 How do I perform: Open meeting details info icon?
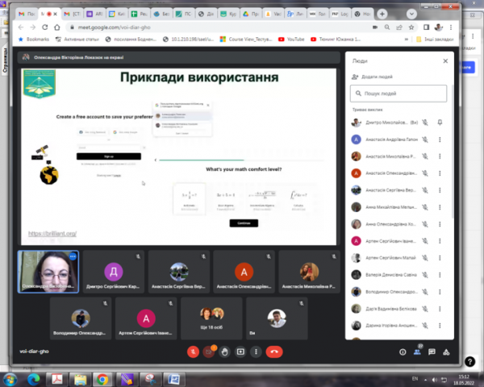click(403, 352)
